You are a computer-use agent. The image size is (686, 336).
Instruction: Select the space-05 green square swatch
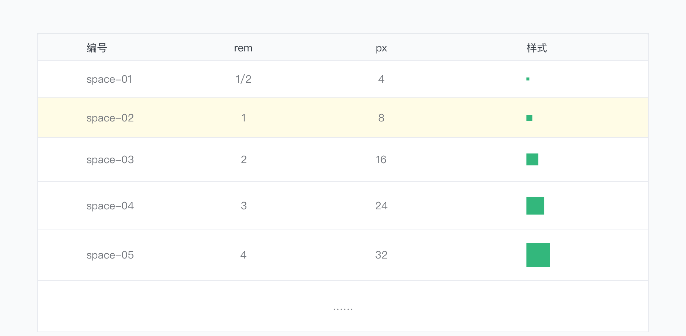coord(538,255)
